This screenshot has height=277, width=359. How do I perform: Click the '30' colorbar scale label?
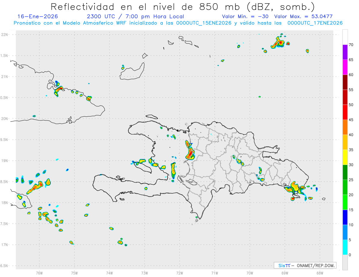tap(351, 165)
